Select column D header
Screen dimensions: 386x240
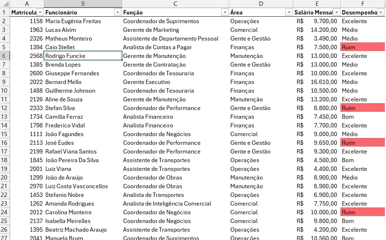(261, 4)
